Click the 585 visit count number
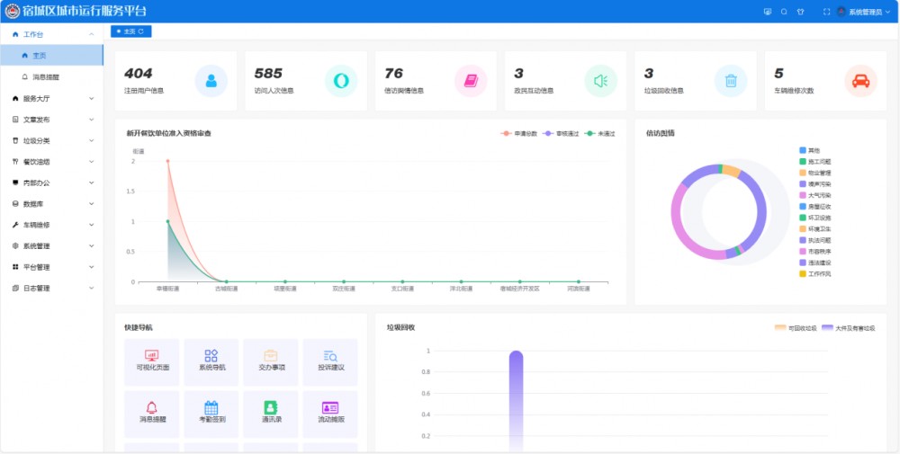 coord(268,74)
